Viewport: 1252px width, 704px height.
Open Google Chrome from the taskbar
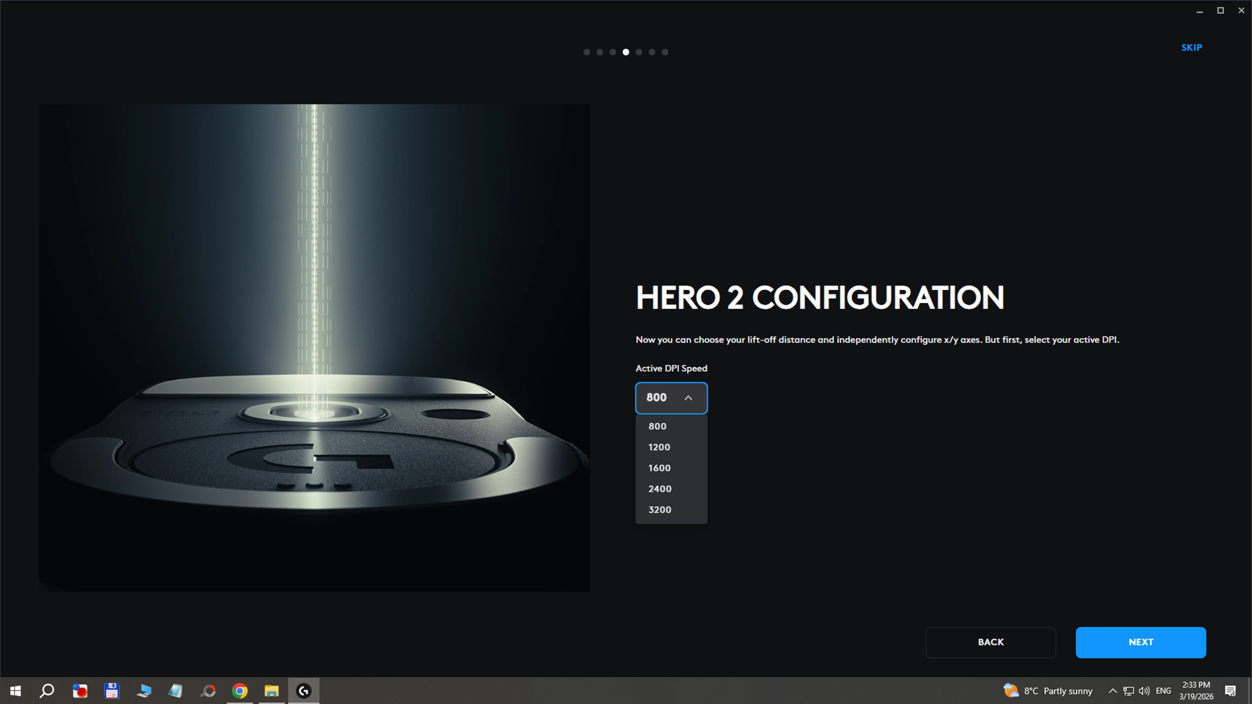point(240,691)
